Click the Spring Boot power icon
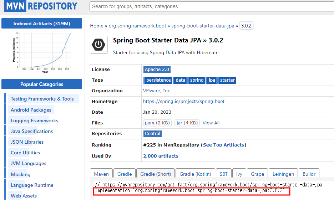334x200 pixels. coord(98,45)
